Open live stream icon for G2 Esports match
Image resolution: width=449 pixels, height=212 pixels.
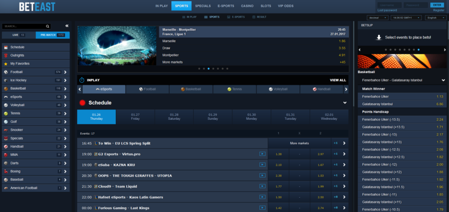262,154
